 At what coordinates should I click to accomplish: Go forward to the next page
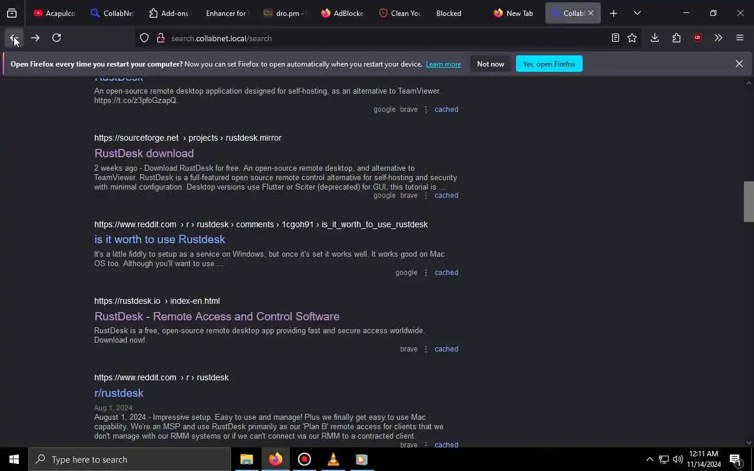[35, 38]
